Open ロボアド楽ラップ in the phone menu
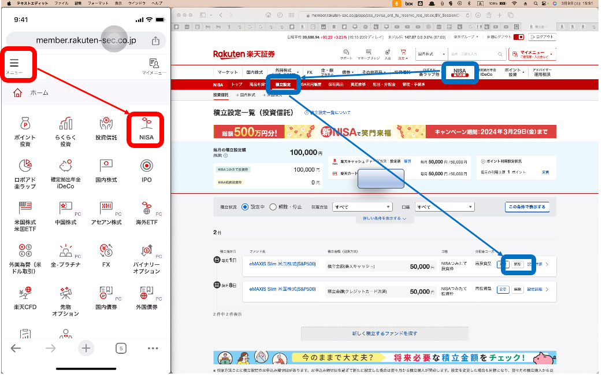Viewport: 602px width, 377px height. [25, 174]
